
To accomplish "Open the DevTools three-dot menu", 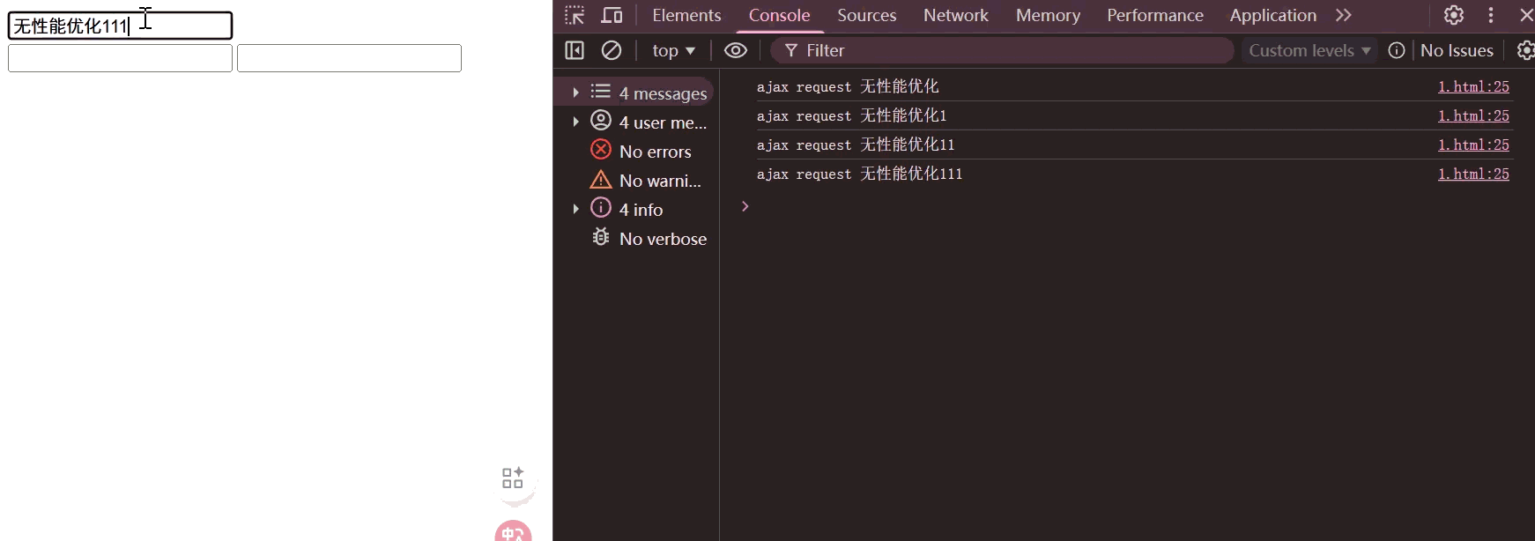I will (1491, 15).
